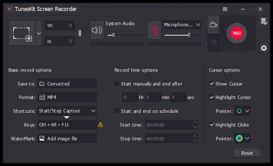Uncheck the Show Cursor checkbox
273x166 pixels.
tap(211, 84)
